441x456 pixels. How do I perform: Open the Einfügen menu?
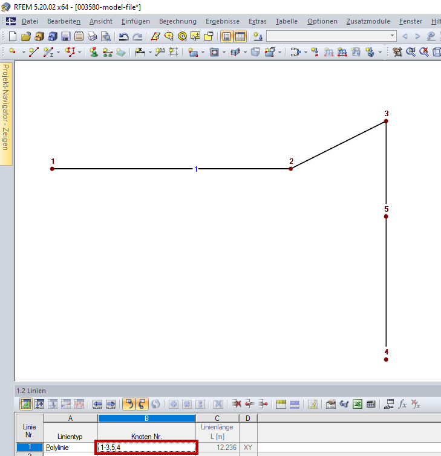pyautogui.click(x=136, y=21)
